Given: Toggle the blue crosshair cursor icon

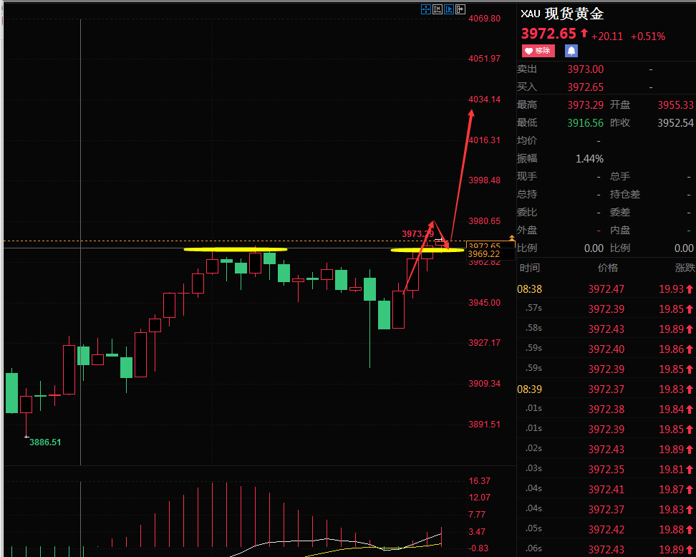Looking at the screenshot, I should click(x=425, y=9).
